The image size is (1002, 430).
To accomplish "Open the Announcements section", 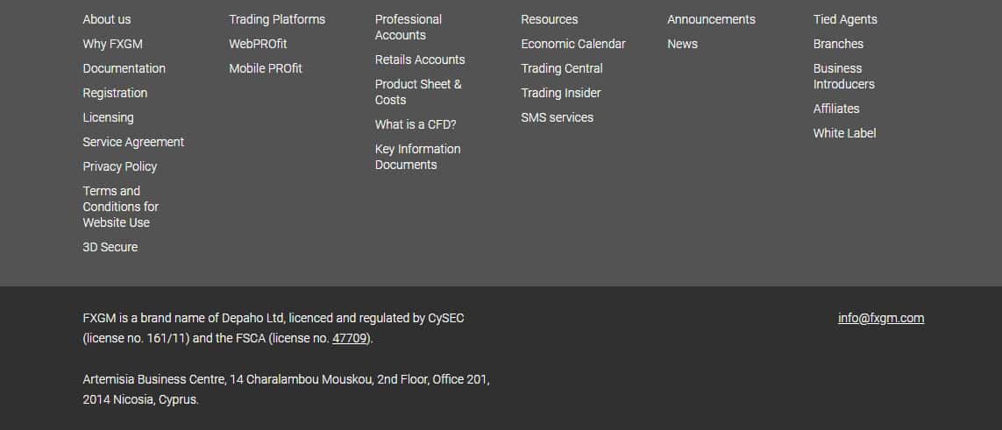I will (711, 19).
